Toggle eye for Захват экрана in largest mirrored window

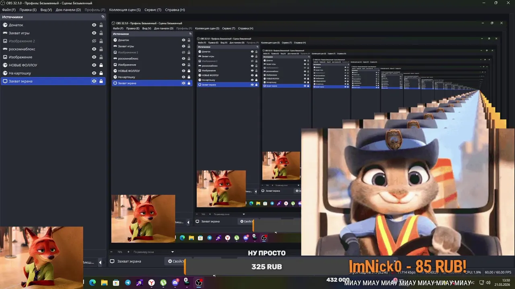183,83
